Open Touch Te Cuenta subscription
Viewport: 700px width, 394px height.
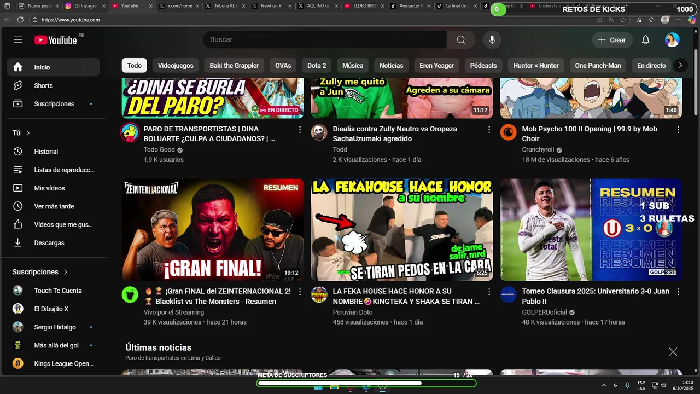54,291
